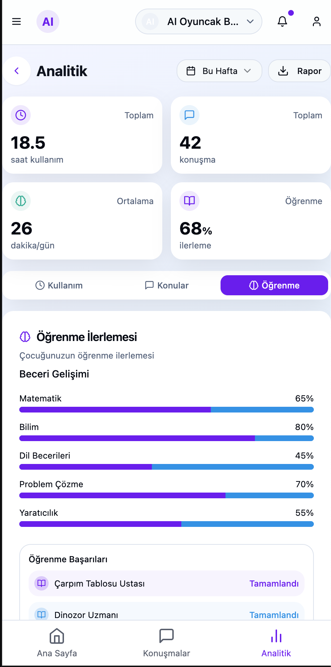The image size is (331, 667).
Task: Toggle the Öğrenme view
Action: [274, 285]
